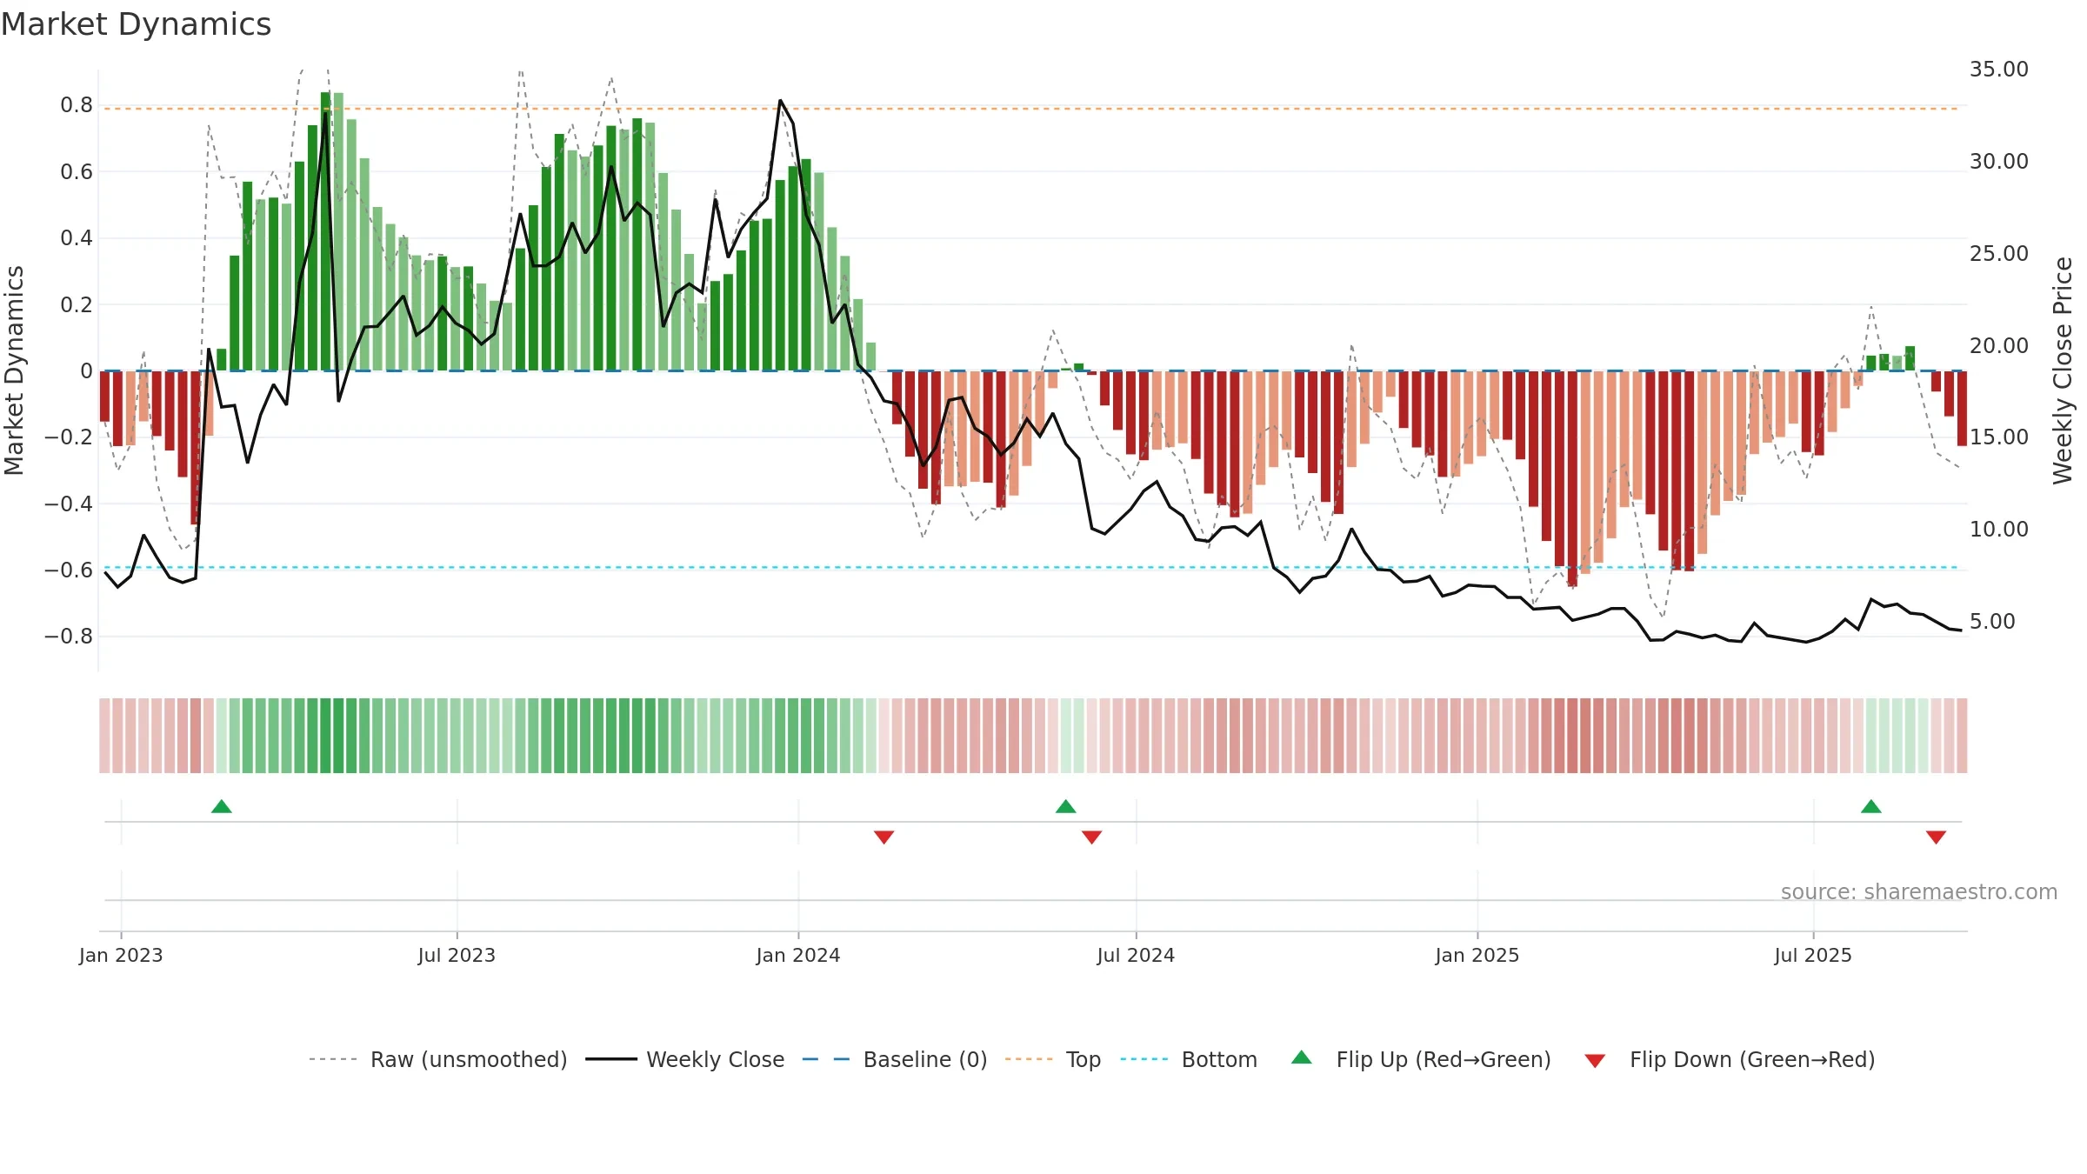2087x1174 pixels.
Task: Click the 5.00 price axis label
Action: click(x=1992, y=622)
